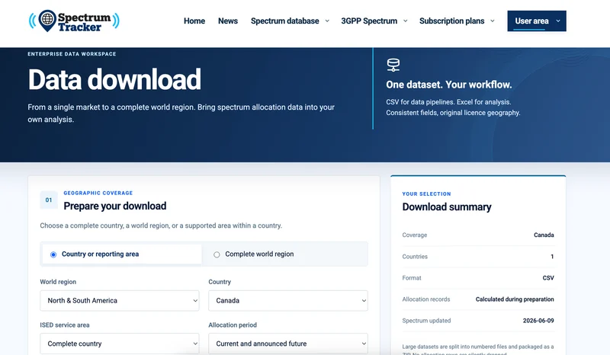
Task: Click the Prepare your download heading
Action: point(115,206)
